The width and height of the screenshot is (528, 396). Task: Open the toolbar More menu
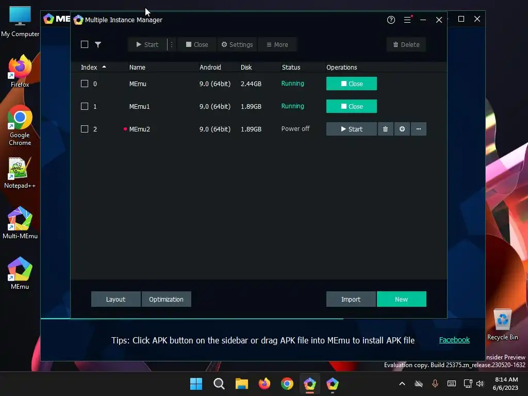coord(277,44)
